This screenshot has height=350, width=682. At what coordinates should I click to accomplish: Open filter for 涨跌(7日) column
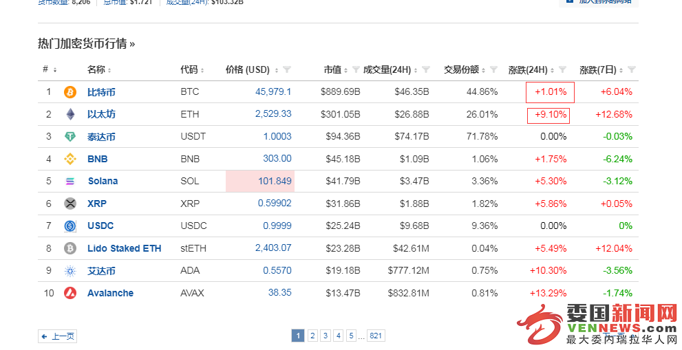(632, 69)
